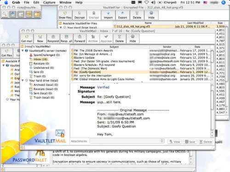Click the Approve toolbar button

(x=106, y=39)
